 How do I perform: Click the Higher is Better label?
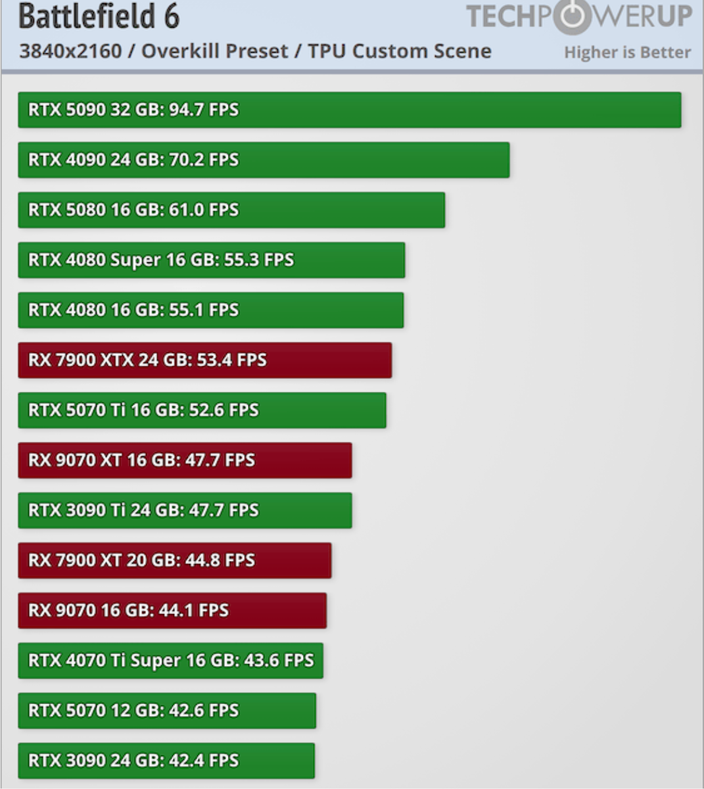click(x=627, y=53)
